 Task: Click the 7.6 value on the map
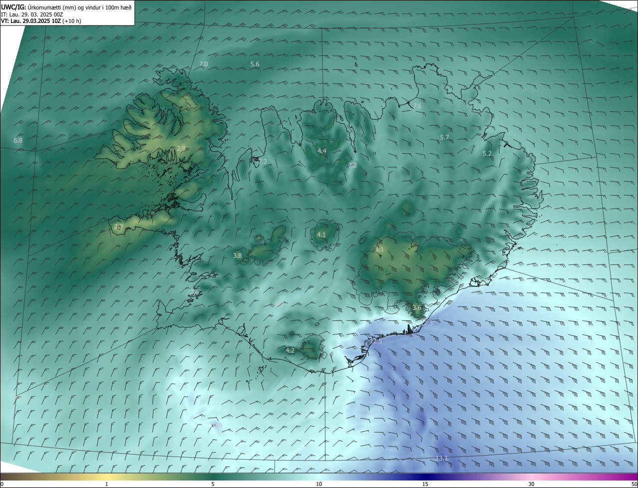coord(417,106)
